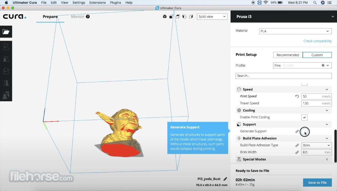Image resolution: width=337 pixels, height=191 pixels.
Task: Switch to front camera view
Action: 171,17
